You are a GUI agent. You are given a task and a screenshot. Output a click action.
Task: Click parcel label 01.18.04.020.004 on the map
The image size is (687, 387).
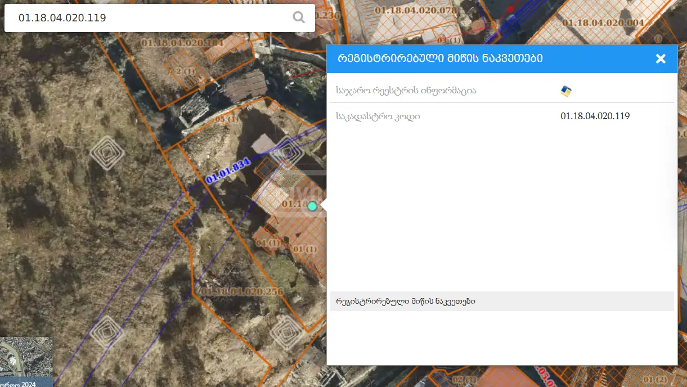pyautogui.click(x=602, y=22)
